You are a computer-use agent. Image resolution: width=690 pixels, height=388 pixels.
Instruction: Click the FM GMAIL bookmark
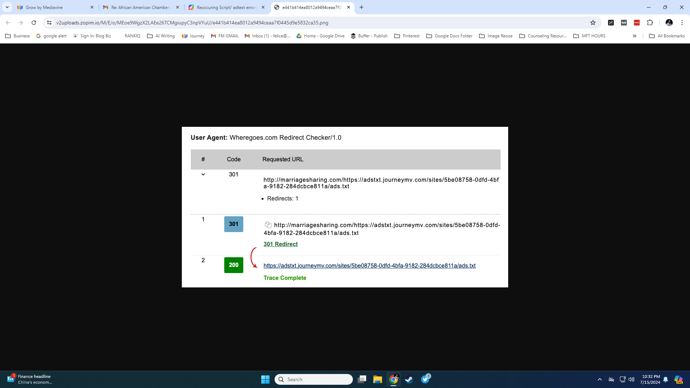[225, 36]
